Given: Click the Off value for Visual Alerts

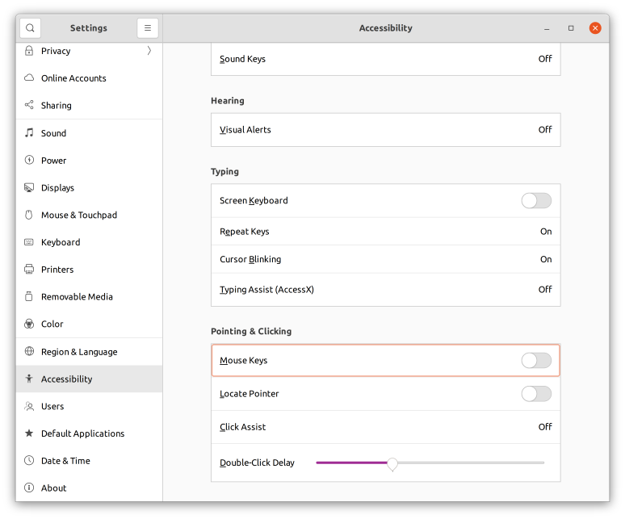Looking at the screenshot, I should [x=545, y=130].
